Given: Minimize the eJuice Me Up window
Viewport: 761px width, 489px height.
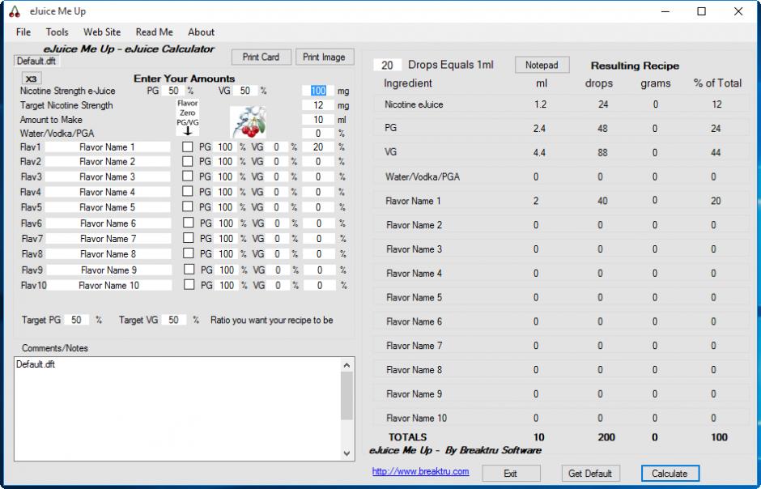Looking at the screenshot, I should tap(665, 11).
